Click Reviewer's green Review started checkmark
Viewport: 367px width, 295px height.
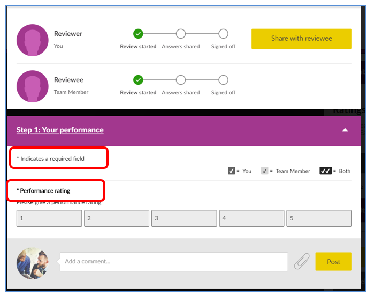[138, 34]
